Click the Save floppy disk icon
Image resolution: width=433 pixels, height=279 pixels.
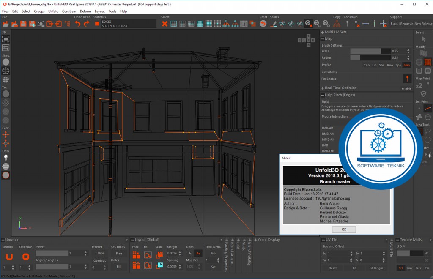click(23, 24)
